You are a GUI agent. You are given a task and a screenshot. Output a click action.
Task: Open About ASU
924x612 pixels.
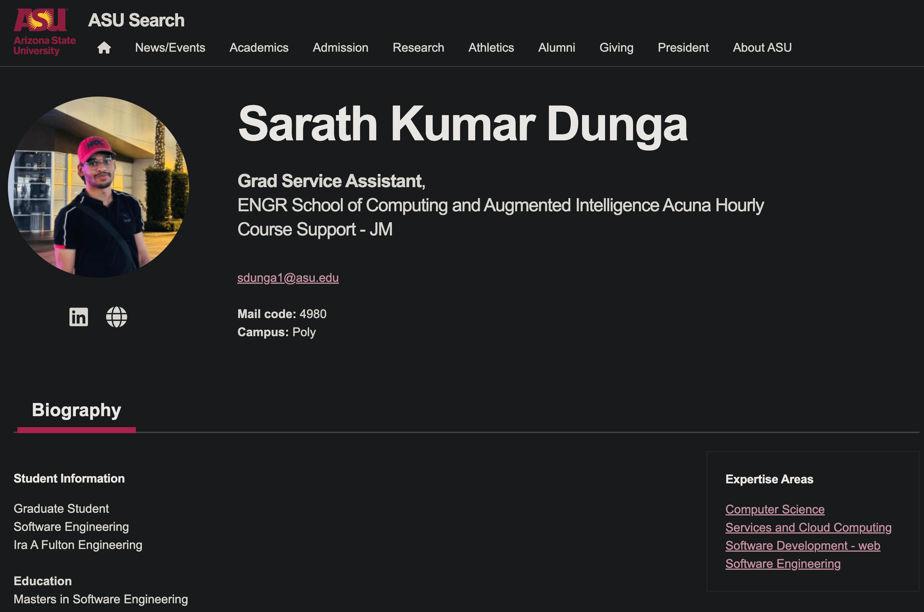[762, 48]
